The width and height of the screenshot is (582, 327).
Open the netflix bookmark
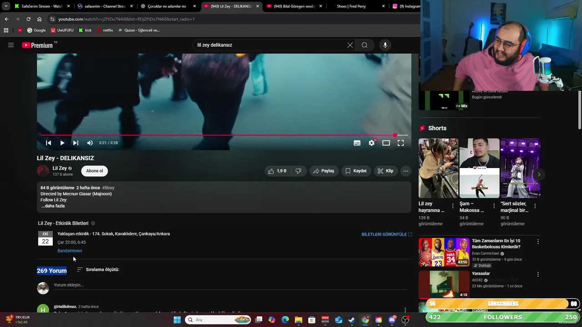105,30
